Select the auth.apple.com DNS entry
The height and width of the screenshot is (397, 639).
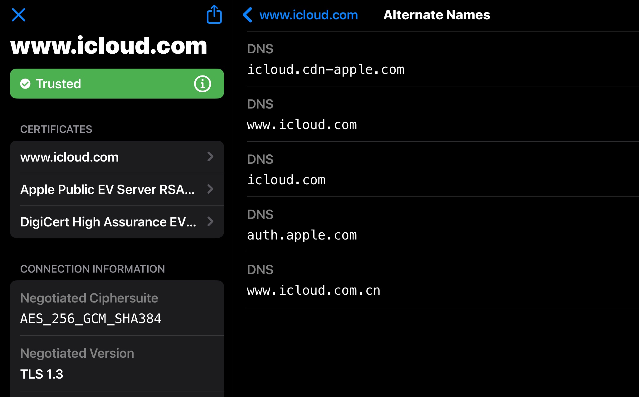[x=302, y=235]
